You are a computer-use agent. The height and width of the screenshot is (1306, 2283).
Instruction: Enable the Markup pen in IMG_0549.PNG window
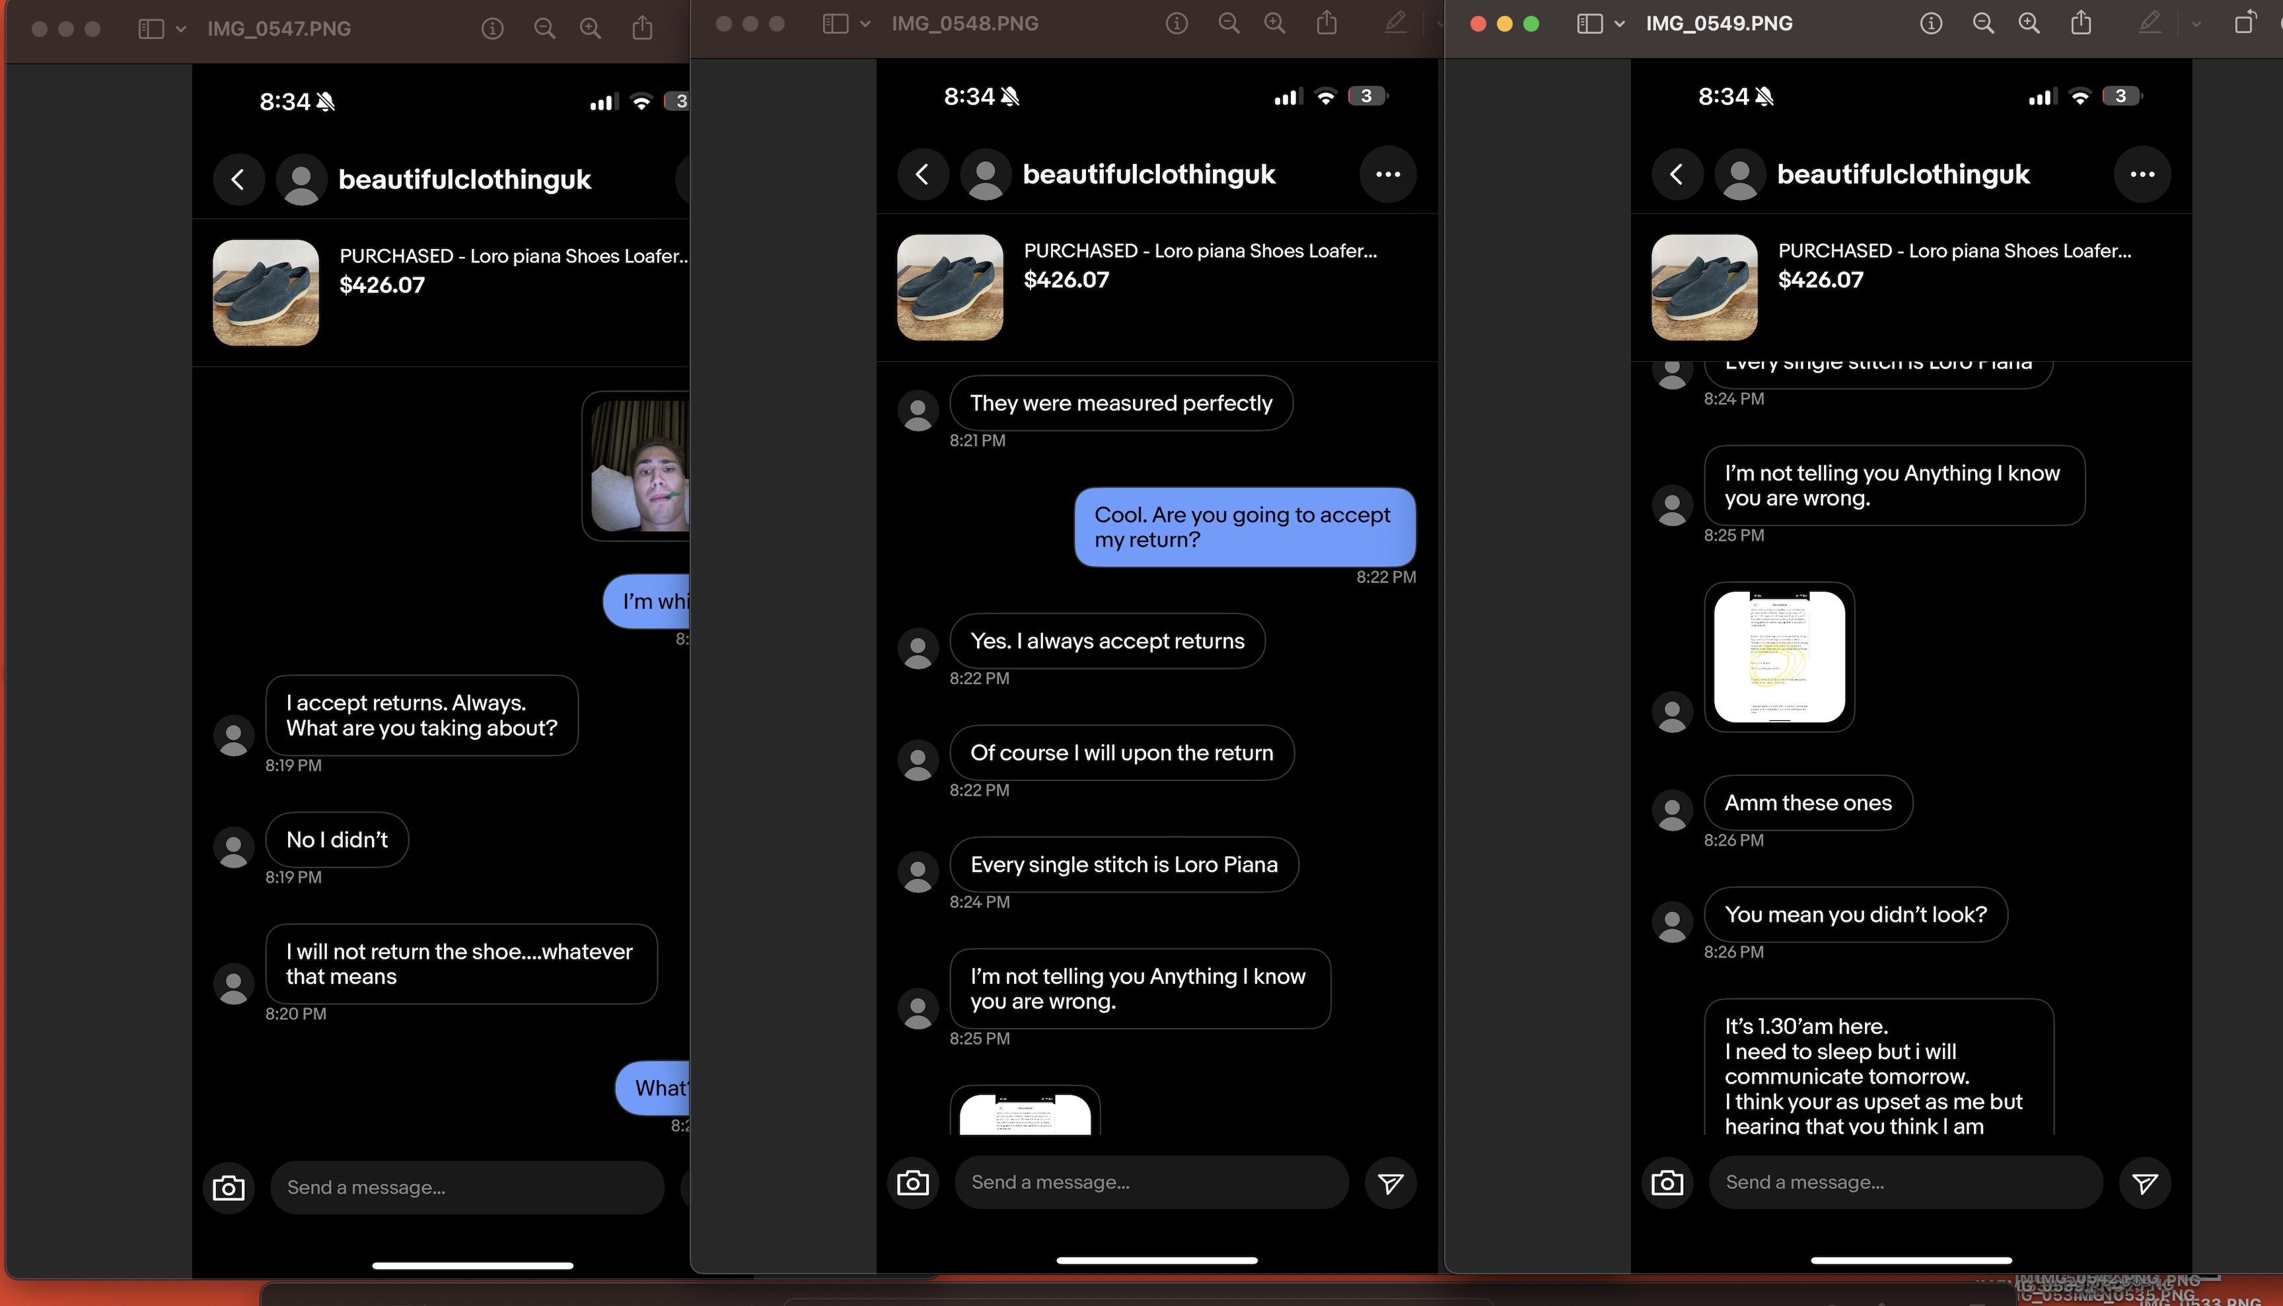coord(2150,23)
